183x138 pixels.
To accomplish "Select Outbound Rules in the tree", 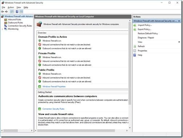I will (x=15, y=23).
